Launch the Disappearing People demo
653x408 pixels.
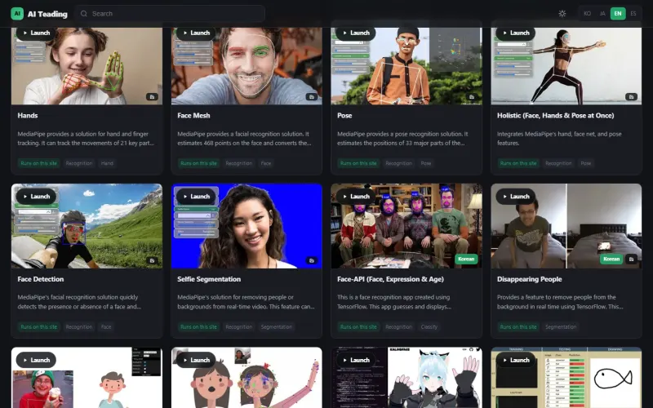tap(516, 196)
